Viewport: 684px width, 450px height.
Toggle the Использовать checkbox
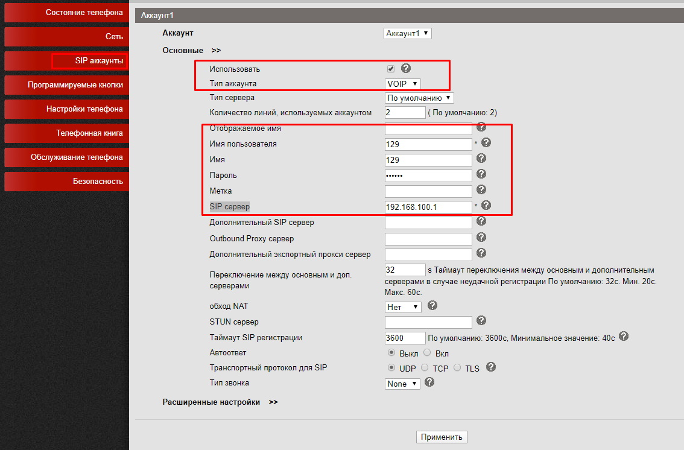click(x=390, y=69)
